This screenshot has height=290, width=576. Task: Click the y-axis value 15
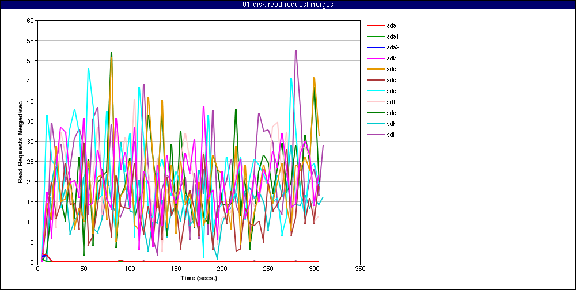point(32,202)
